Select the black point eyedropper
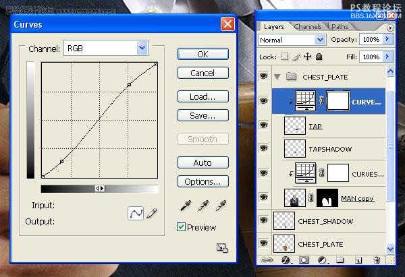This screenshot has height=277, width=405. 186,206
